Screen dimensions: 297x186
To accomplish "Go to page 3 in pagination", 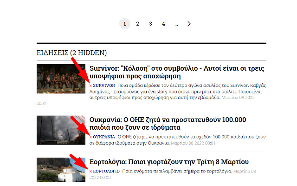I will [150, 24].
